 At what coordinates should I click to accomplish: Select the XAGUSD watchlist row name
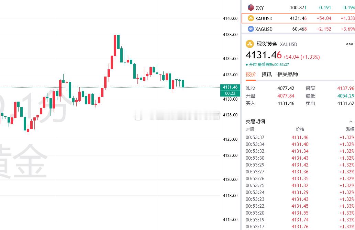[x=264, y=29]
